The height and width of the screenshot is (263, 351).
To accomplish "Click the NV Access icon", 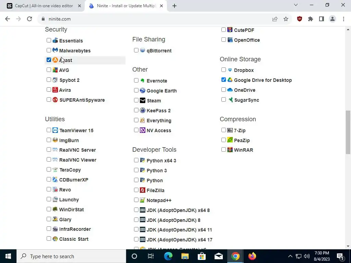I will pyautogui.click(x=143, y=130).
